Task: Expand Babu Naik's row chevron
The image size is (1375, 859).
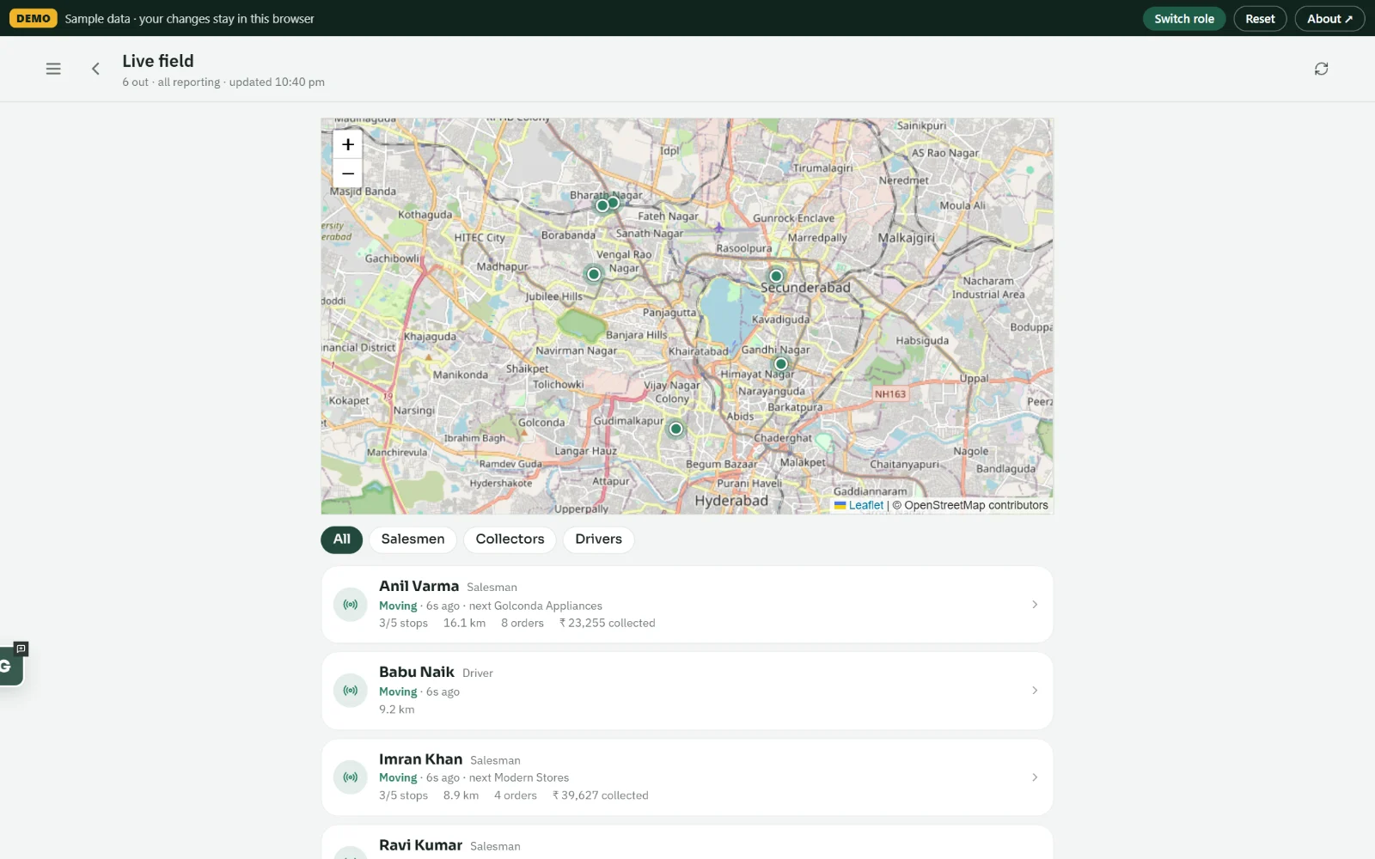Action: (x=1034, y=691)
